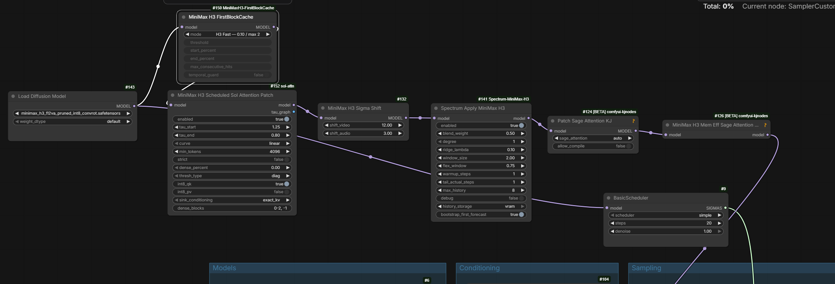Decrease blend_weight with left arrow
The image size is (835, 284).
click(x=439, y=134)
